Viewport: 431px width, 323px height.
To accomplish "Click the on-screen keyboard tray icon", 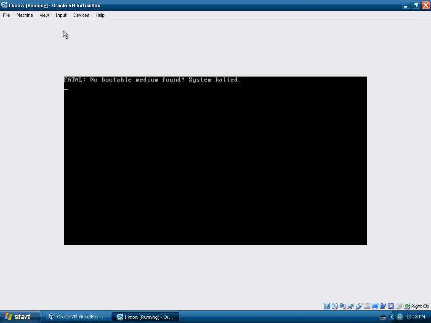I will 383,318.
